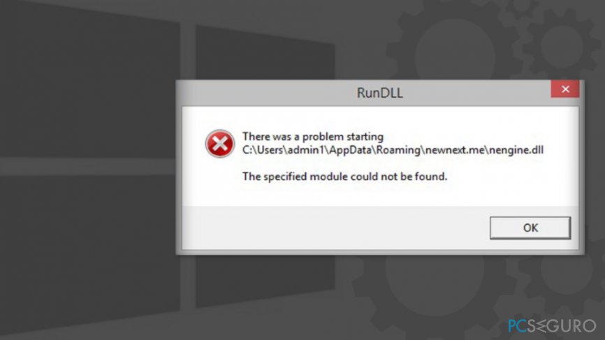Click the nengine.dll file path text

pos(393,150)
